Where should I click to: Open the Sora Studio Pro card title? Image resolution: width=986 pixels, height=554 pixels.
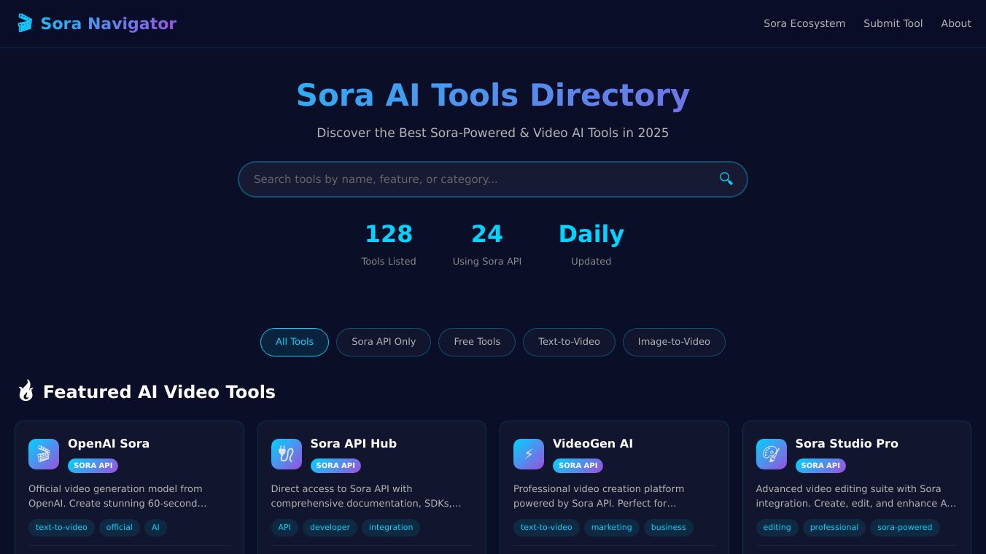point(847,443)
